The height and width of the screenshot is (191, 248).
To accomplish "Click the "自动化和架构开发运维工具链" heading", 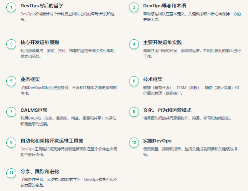I will coord(51,141).
